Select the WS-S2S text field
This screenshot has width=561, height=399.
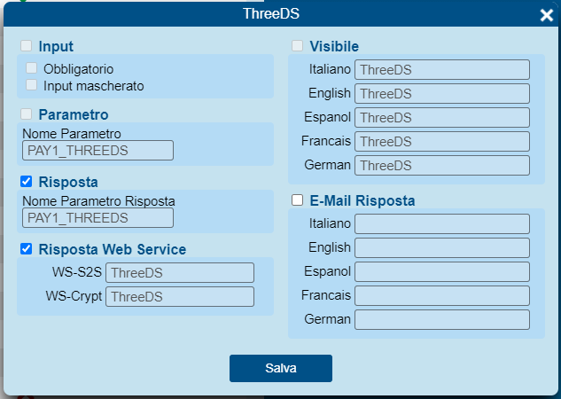pos(180,273)
